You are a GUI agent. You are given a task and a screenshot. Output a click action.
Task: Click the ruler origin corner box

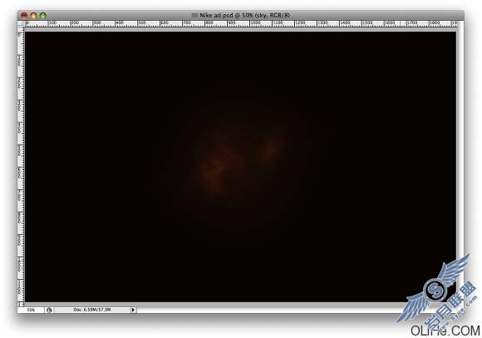point(21,23)
